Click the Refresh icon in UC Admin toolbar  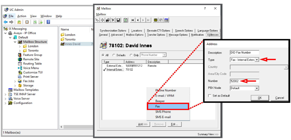(x=35, y=22)
